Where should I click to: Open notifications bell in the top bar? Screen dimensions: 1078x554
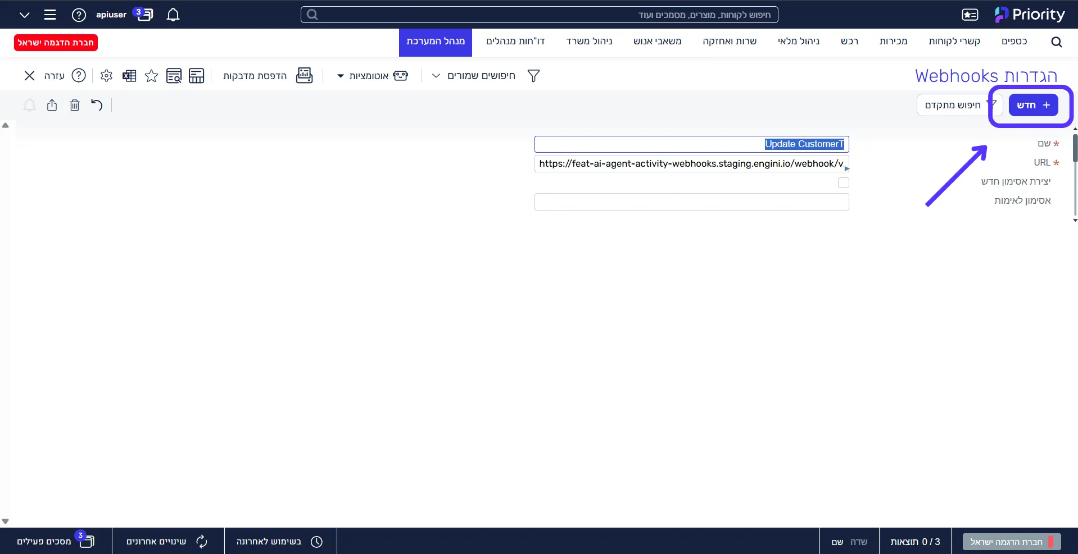[173, 15]
